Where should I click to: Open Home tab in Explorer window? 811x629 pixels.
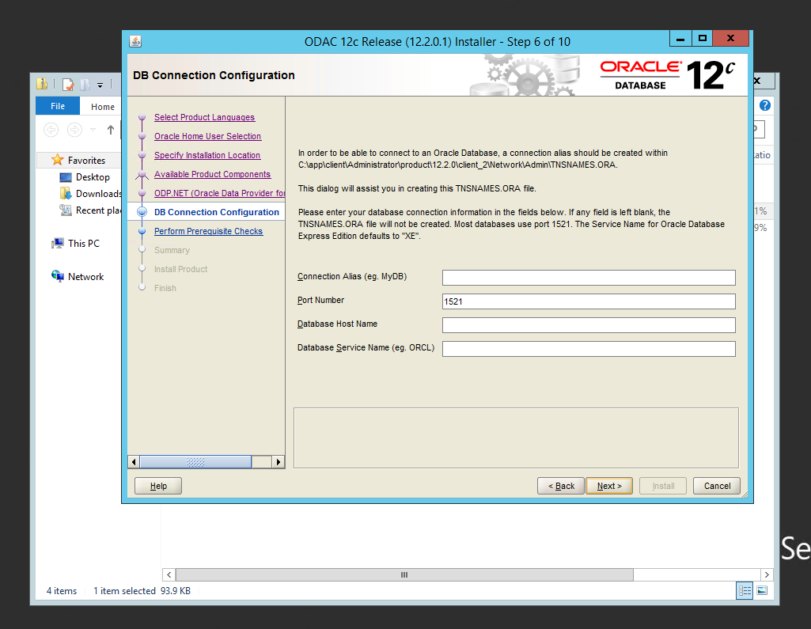click(102, 107)
